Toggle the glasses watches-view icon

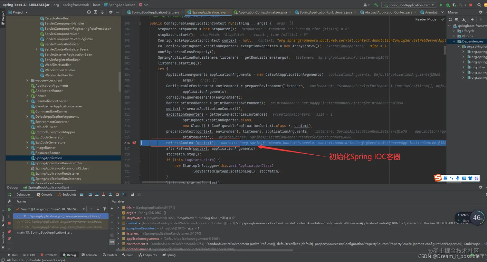pyautogui.click(x=112, y=242)
